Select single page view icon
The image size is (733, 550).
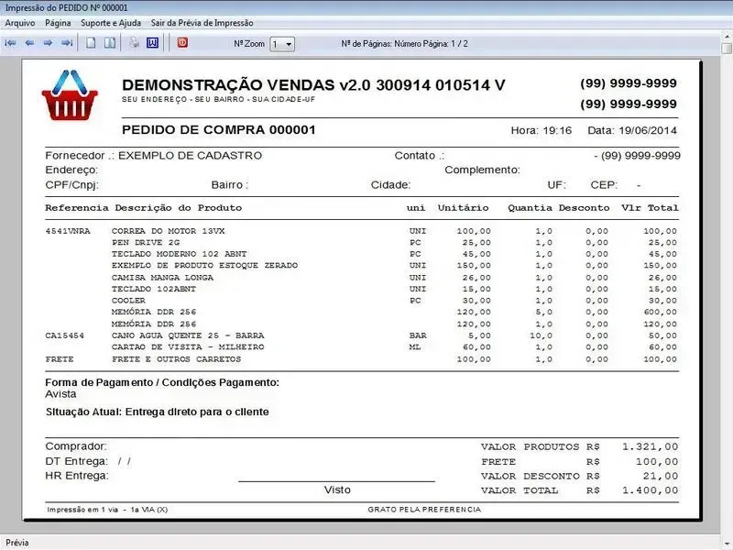91,43
